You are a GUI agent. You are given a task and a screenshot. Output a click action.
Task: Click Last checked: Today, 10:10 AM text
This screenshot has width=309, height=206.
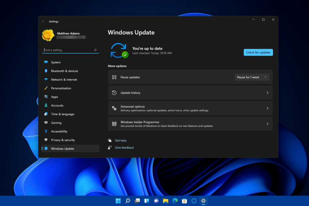pyautogui.click(x=152, y=53)
